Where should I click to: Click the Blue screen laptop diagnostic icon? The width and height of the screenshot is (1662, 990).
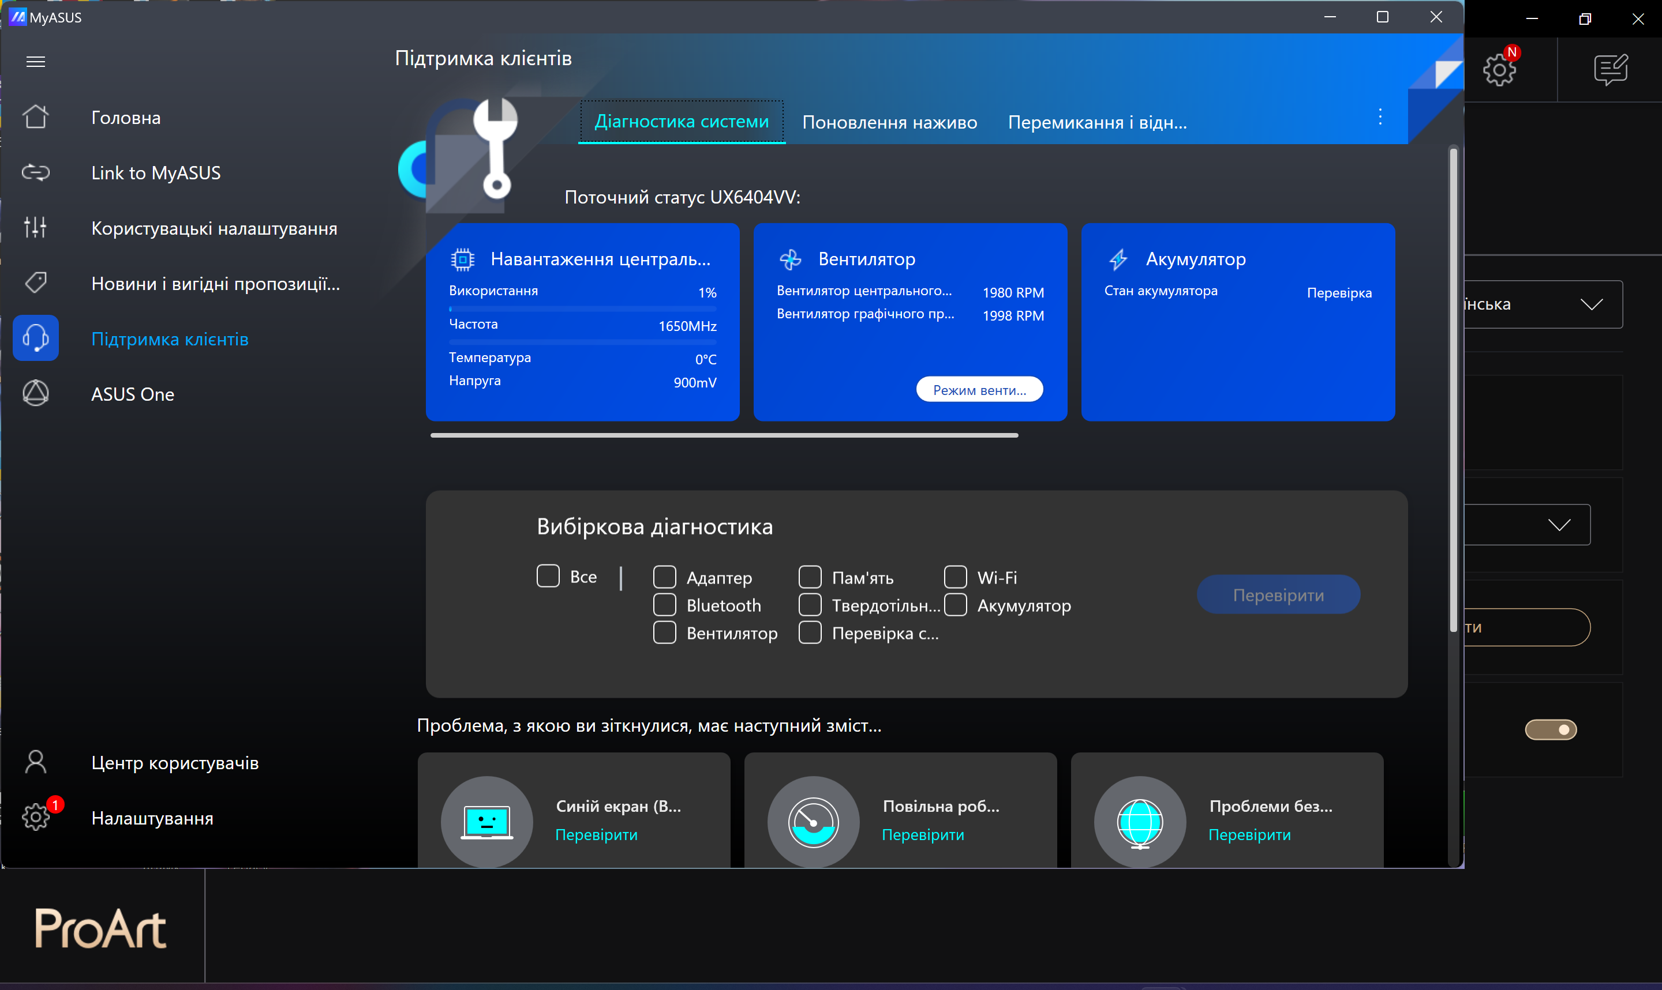click(486, 822)
